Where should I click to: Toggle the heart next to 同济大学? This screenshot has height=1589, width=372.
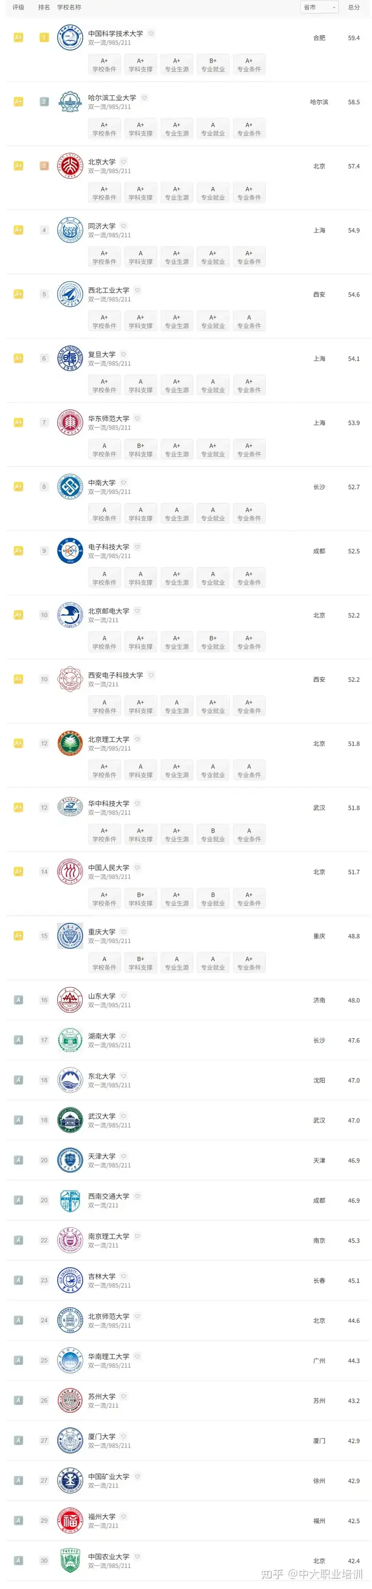[x=123, y=226]
